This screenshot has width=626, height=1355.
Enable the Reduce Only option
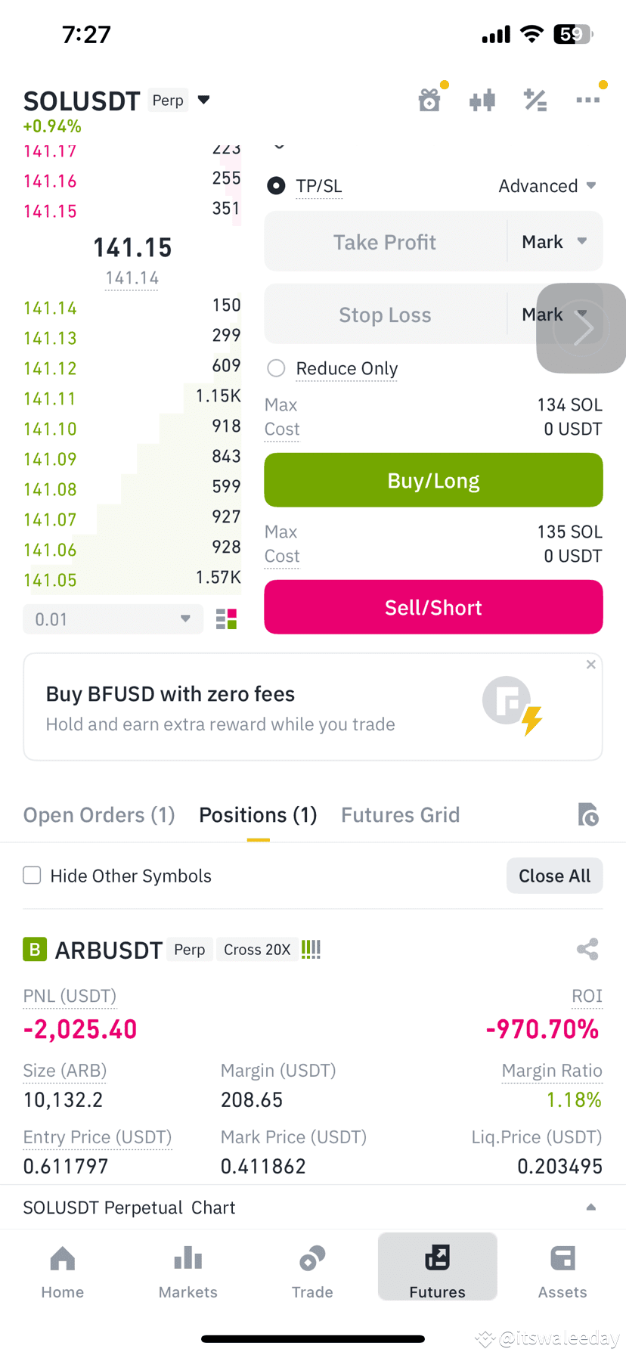(276, 368)
